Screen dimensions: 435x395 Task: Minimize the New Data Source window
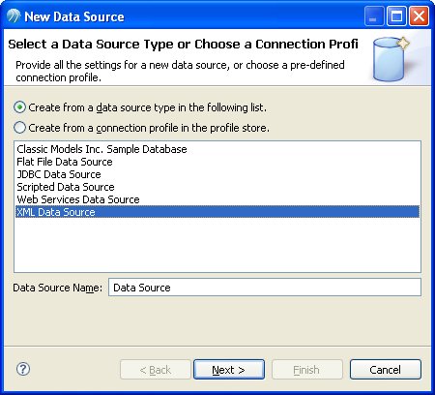374,16
